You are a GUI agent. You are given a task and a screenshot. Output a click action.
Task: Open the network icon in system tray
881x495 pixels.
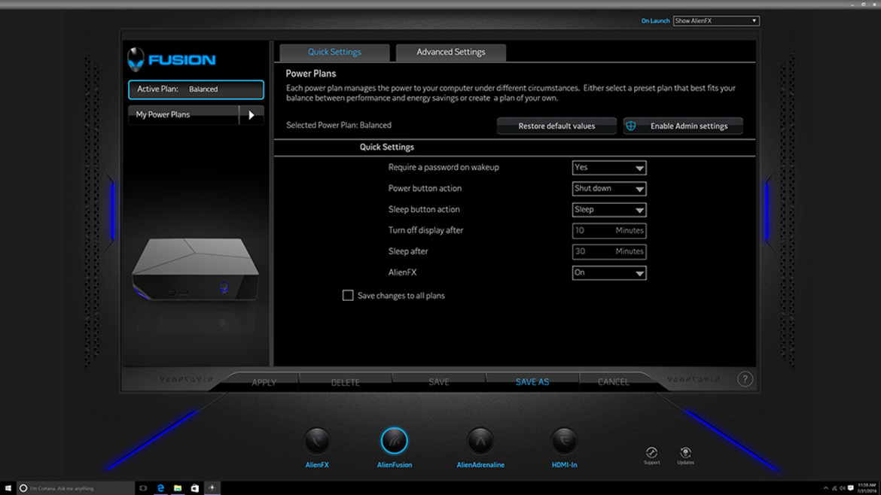click(x=834, y=488)
